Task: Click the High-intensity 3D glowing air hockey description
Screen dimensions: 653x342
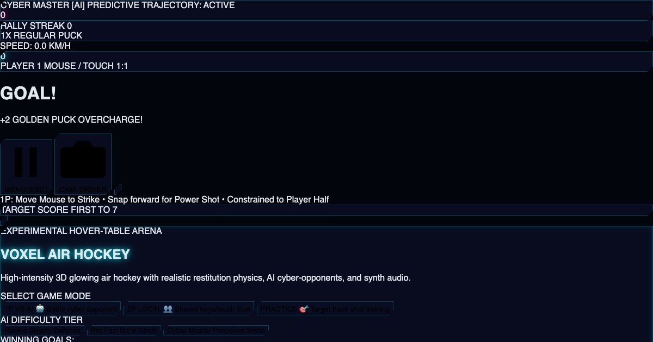Action: pos(206,277)
